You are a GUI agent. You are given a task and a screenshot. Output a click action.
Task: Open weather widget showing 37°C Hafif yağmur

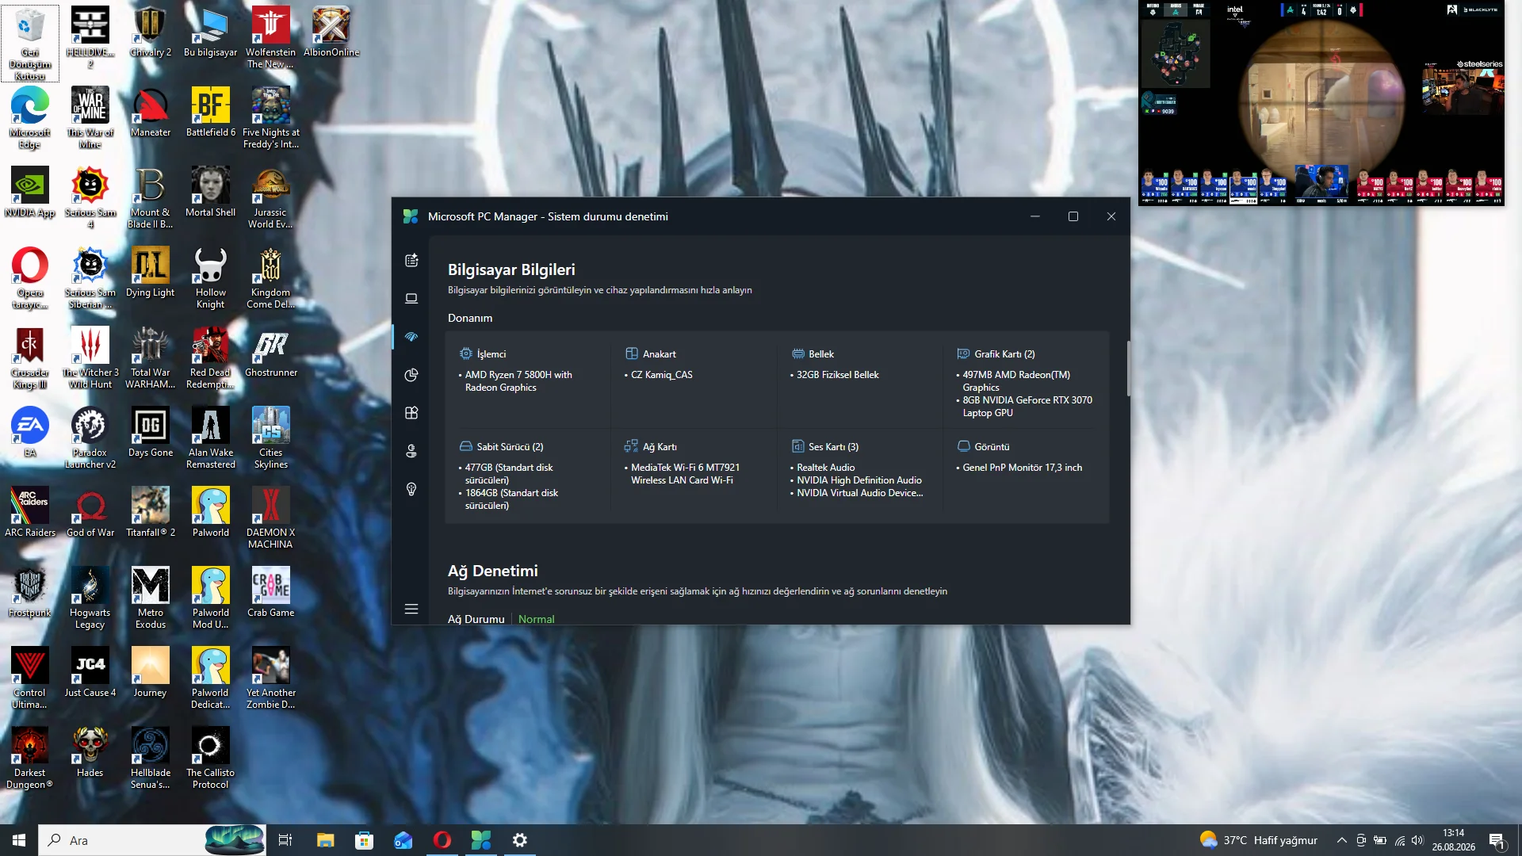coord(1259,840)
